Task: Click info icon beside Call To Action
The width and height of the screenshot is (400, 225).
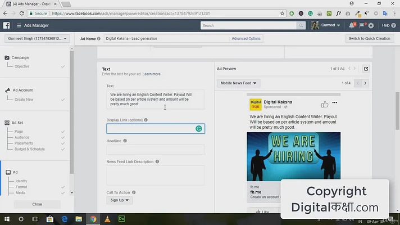Action: click(x=134, y=192)
